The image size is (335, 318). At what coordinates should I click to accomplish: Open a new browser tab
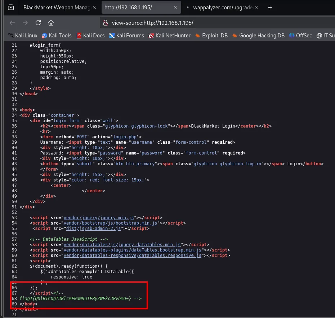coord(270,8)
